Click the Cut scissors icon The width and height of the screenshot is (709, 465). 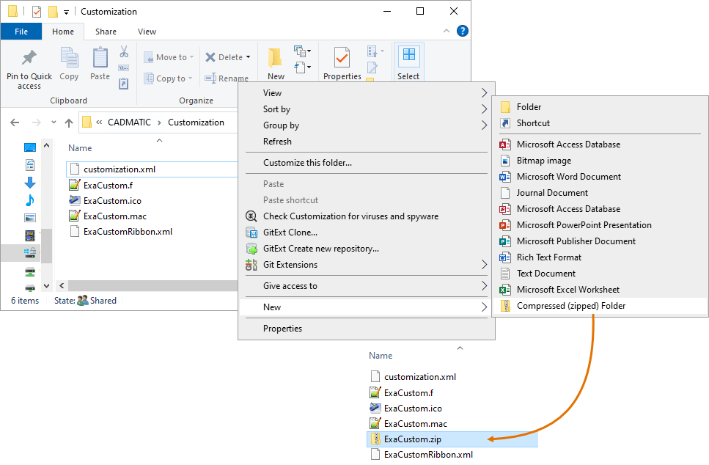[124, 52]
